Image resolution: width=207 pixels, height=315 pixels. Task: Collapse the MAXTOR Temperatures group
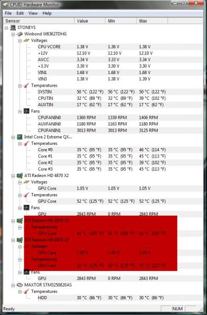19,291
